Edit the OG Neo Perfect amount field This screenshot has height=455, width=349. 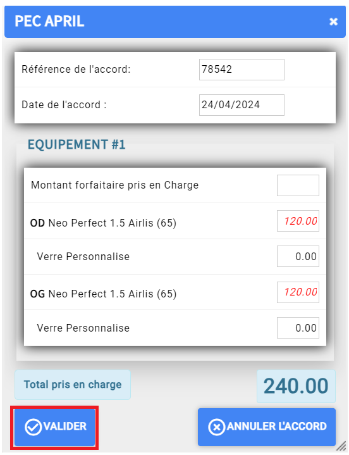tap(298, 292)
